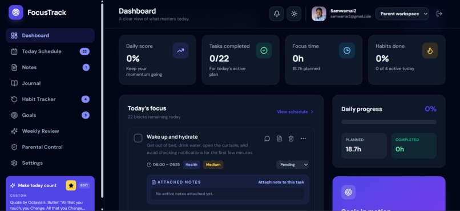Click the FocusTrack target logo
This screenshot has height=211, width=460.
16,13
